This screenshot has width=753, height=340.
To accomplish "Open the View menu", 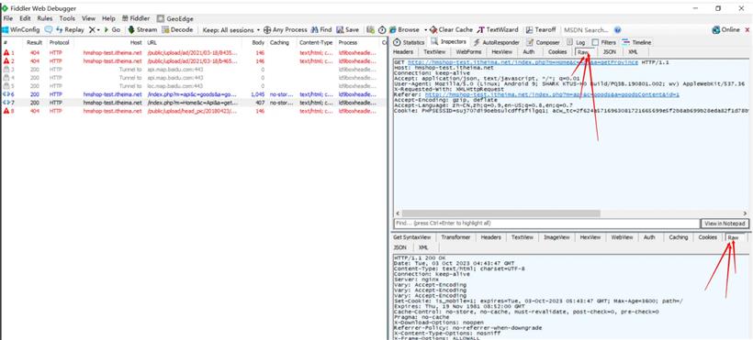I will click(88, 18).
